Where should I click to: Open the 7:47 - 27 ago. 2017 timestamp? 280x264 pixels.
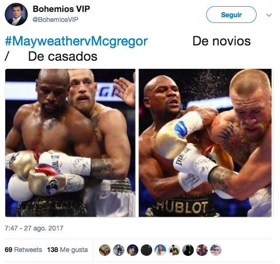point(34,228)
